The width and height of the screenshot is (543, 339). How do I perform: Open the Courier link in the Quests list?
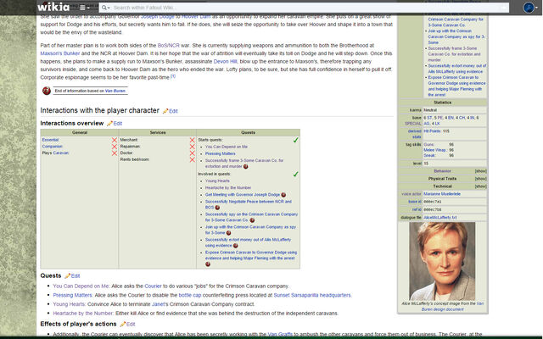pos(153,286)
